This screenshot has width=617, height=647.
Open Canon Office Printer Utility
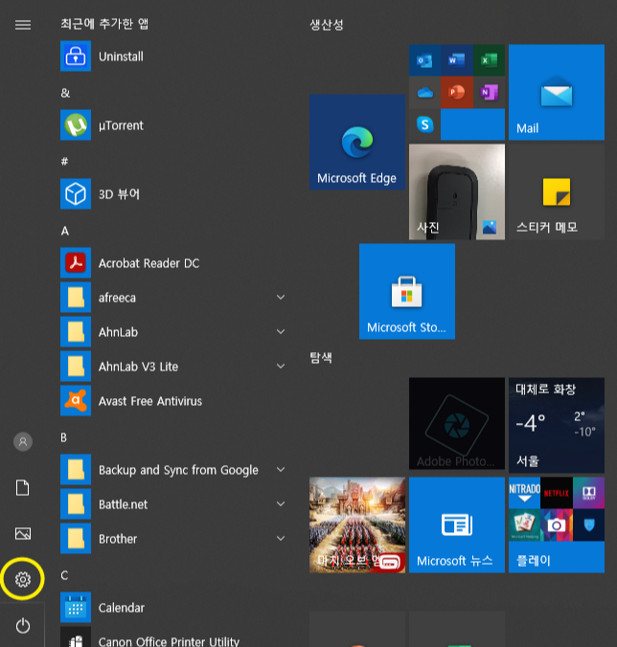coord(173,637)
